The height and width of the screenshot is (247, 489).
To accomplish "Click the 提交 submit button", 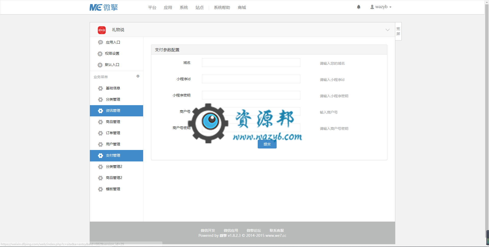I will pyautogui.click(x=267, y=144).
